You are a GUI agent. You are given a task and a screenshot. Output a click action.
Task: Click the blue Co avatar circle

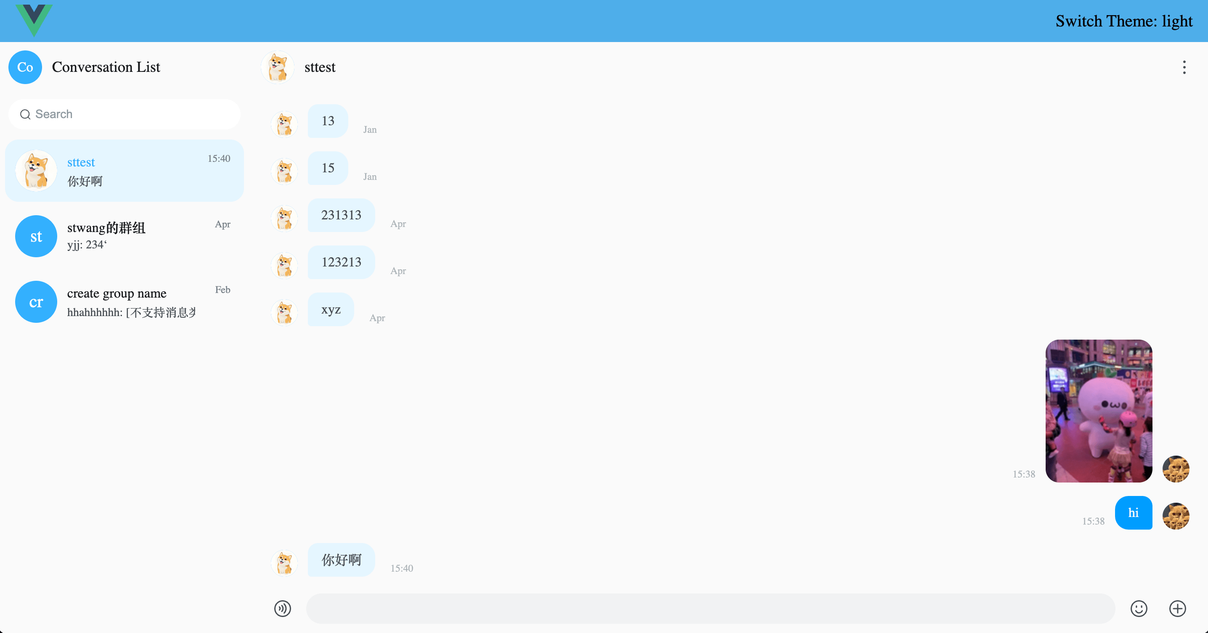click(25, 68)
